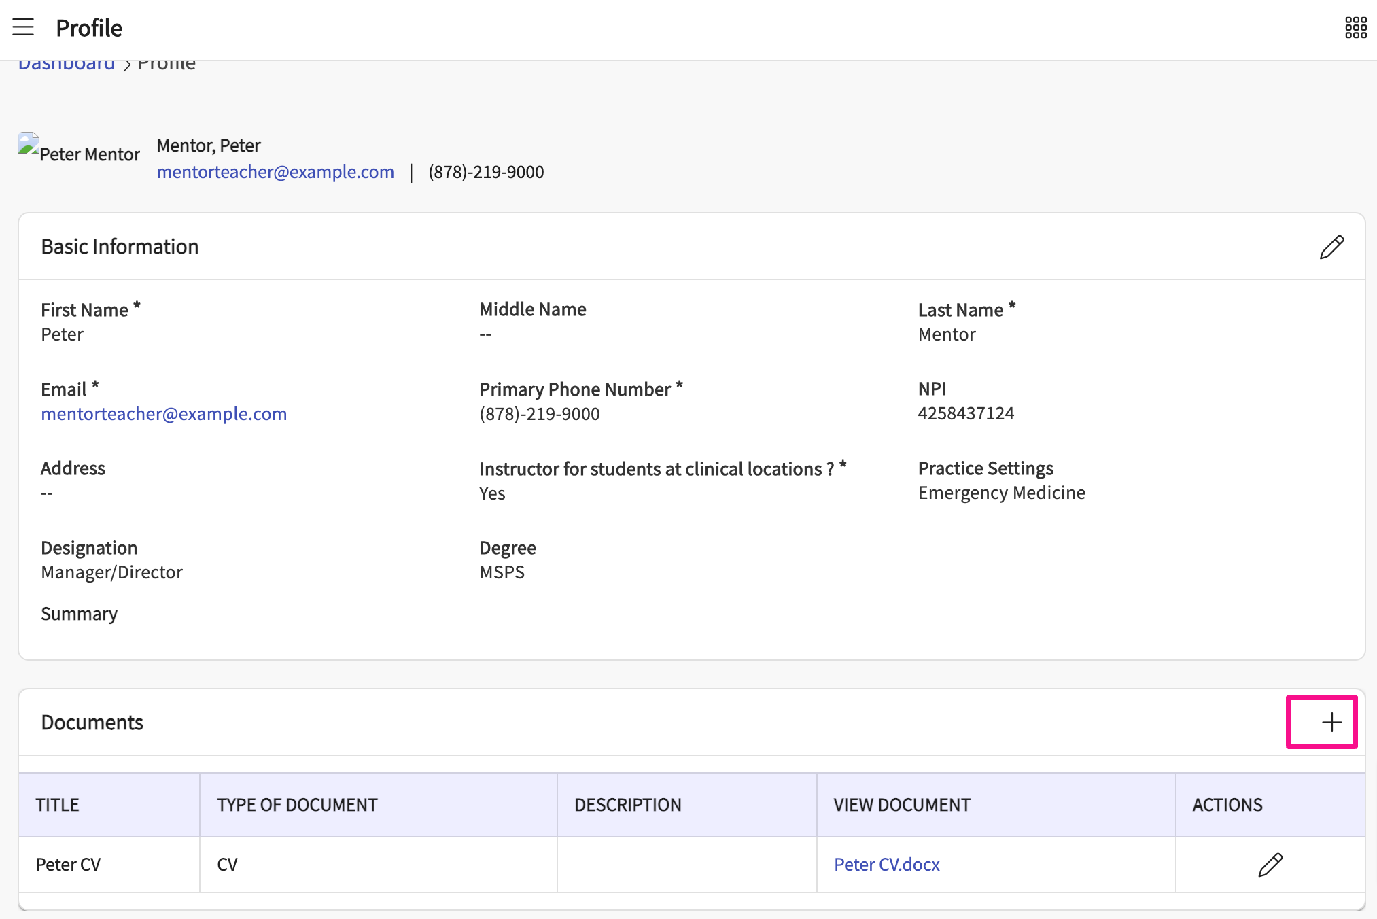Click the header phone number (878)-219-9000
This screenshot has width=1377, height=919.
coord(486,172)
